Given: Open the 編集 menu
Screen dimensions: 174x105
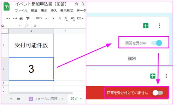Looking at the screenshot, I should (34, 11).
